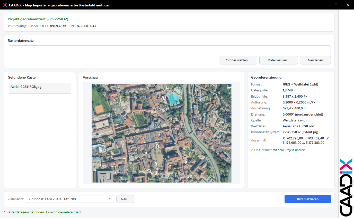The width and height of the screenshot is (354, 218).
Task: Click the Ausschnitt coordinate range value
Action: (306, 140)
